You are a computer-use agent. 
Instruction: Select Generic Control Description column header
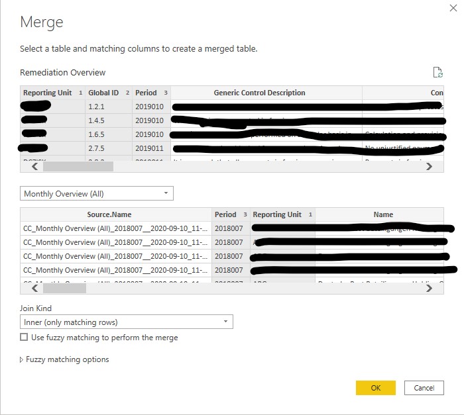tap(266, 93)
